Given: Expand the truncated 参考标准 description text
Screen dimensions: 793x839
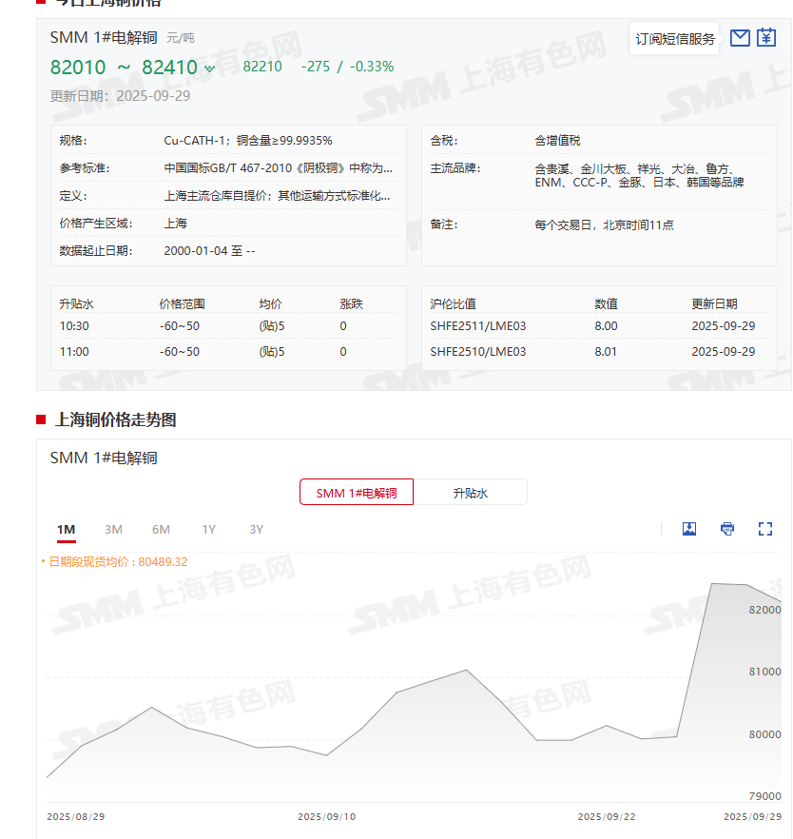Looking at the screenshot, I should pos(278,168).
